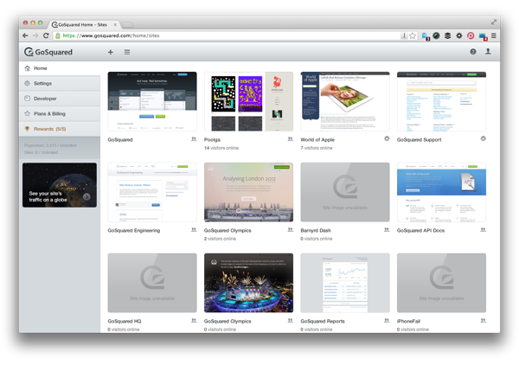Viewport: 519px width, 365px height.
Task: Open Settings in the sidebar
Action: coord(60,83)
